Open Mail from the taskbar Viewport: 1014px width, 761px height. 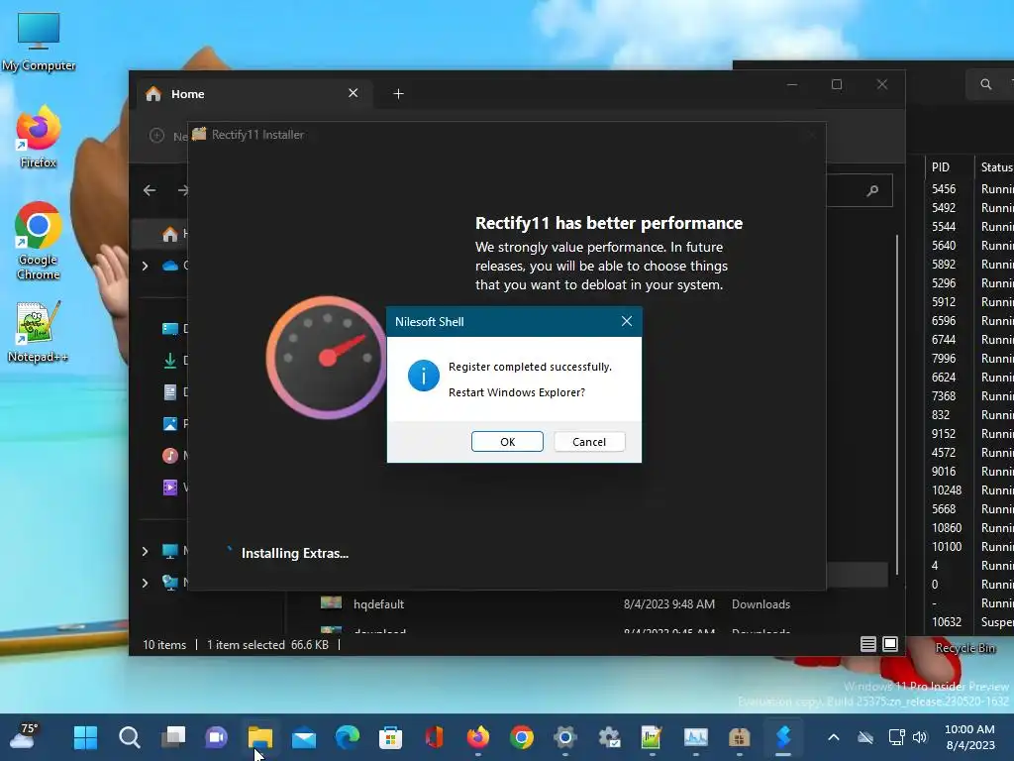[304, 737]
